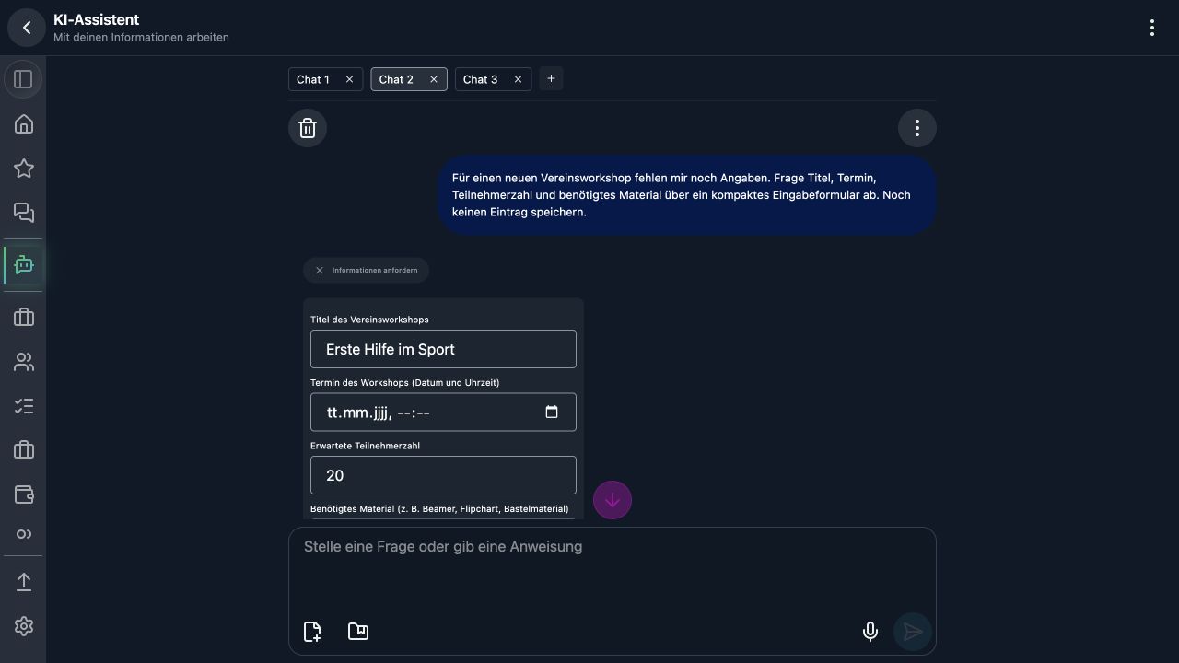Open the wallet sidebar icon

(x=24, y=494)
